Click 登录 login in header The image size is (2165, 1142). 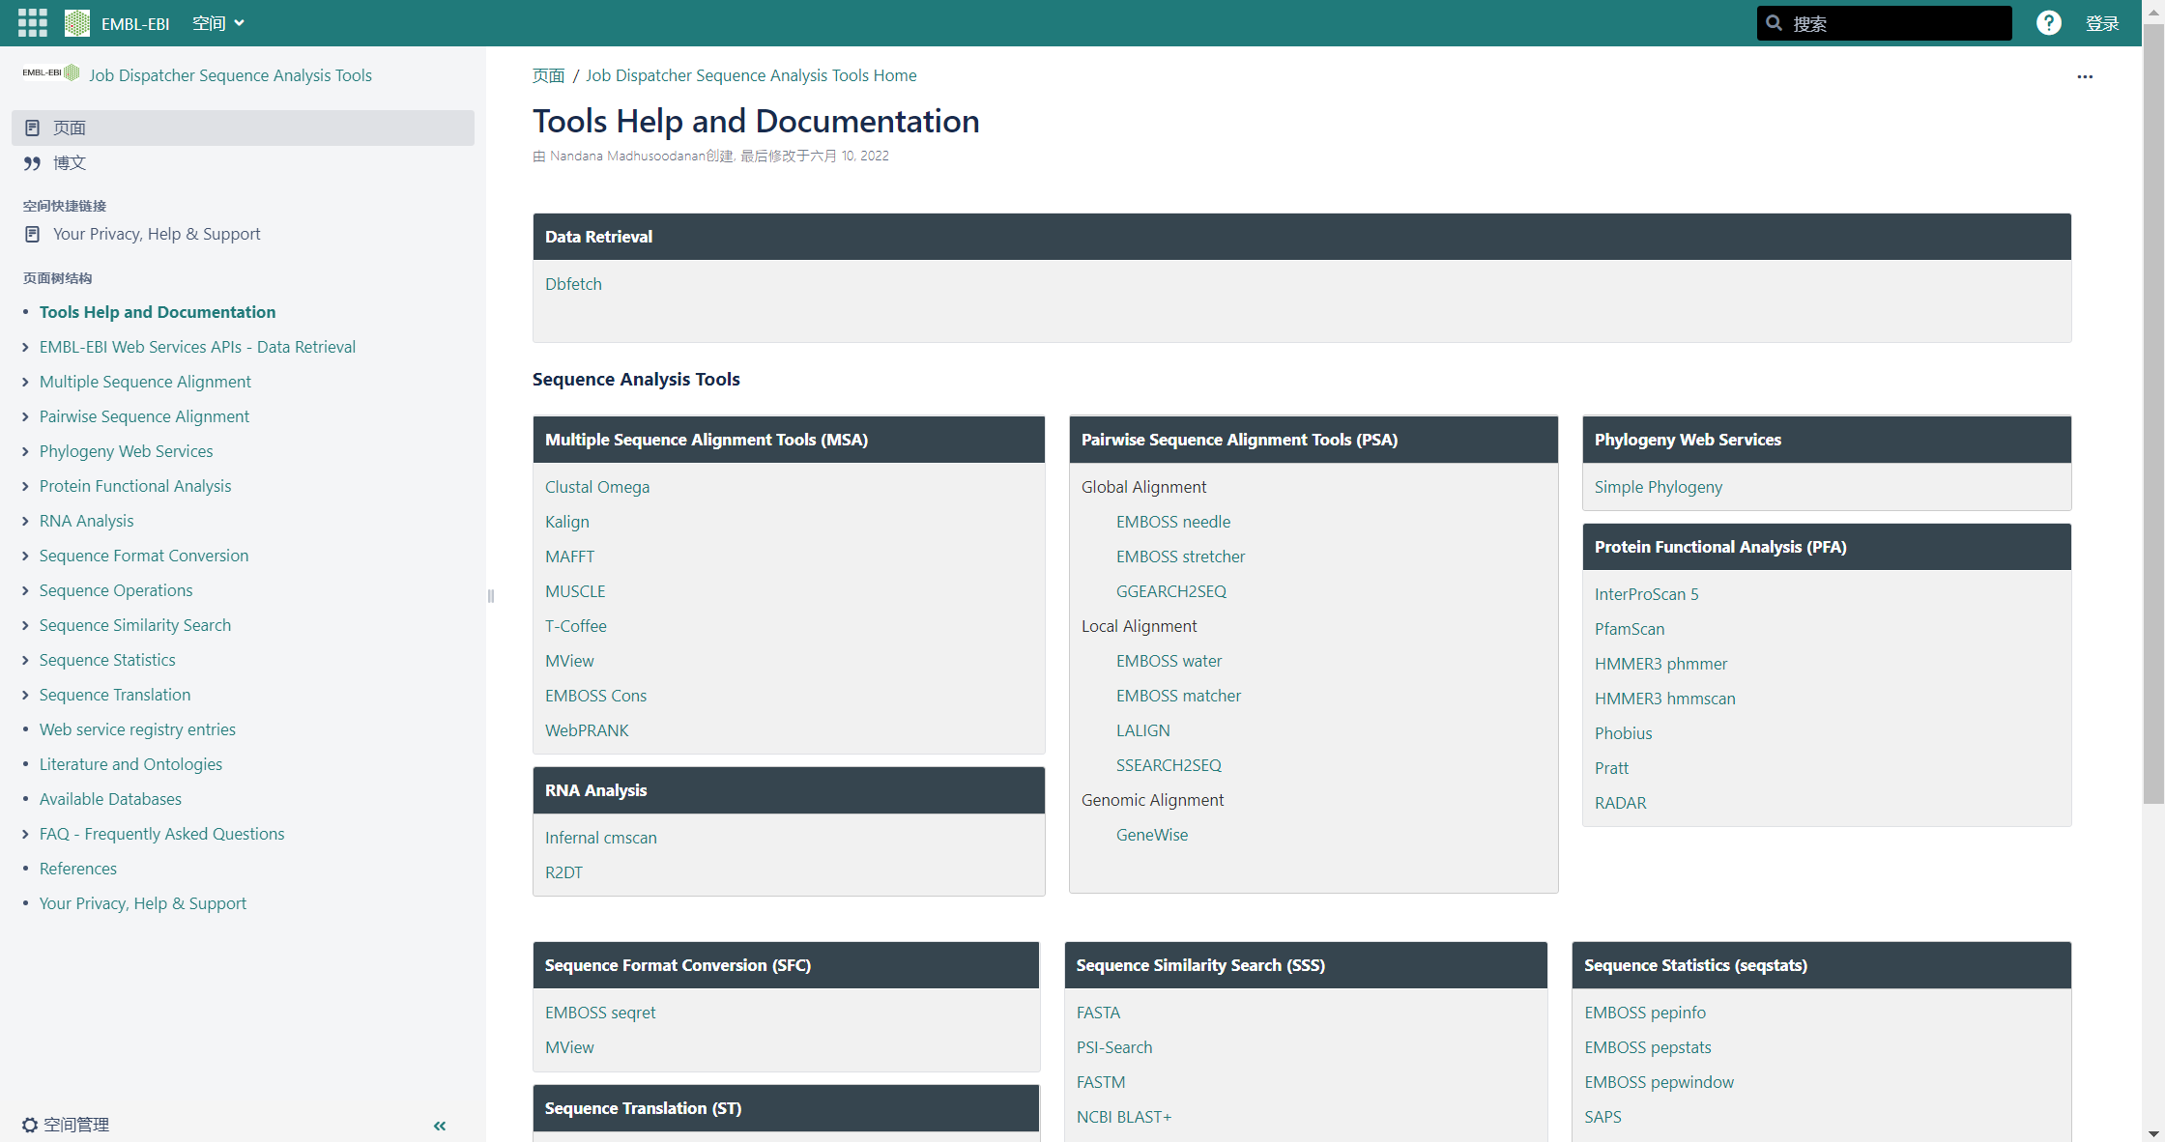pyautogui.click(x=2101, y=23)
